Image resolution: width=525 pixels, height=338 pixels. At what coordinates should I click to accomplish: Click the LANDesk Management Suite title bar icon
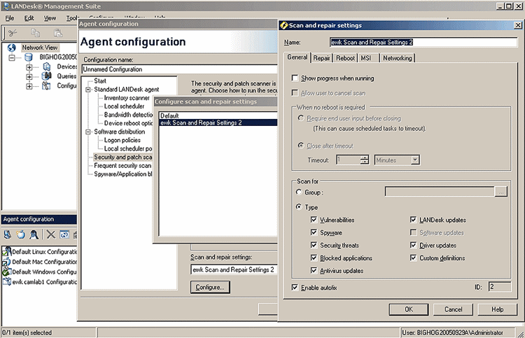coord(6,6)
